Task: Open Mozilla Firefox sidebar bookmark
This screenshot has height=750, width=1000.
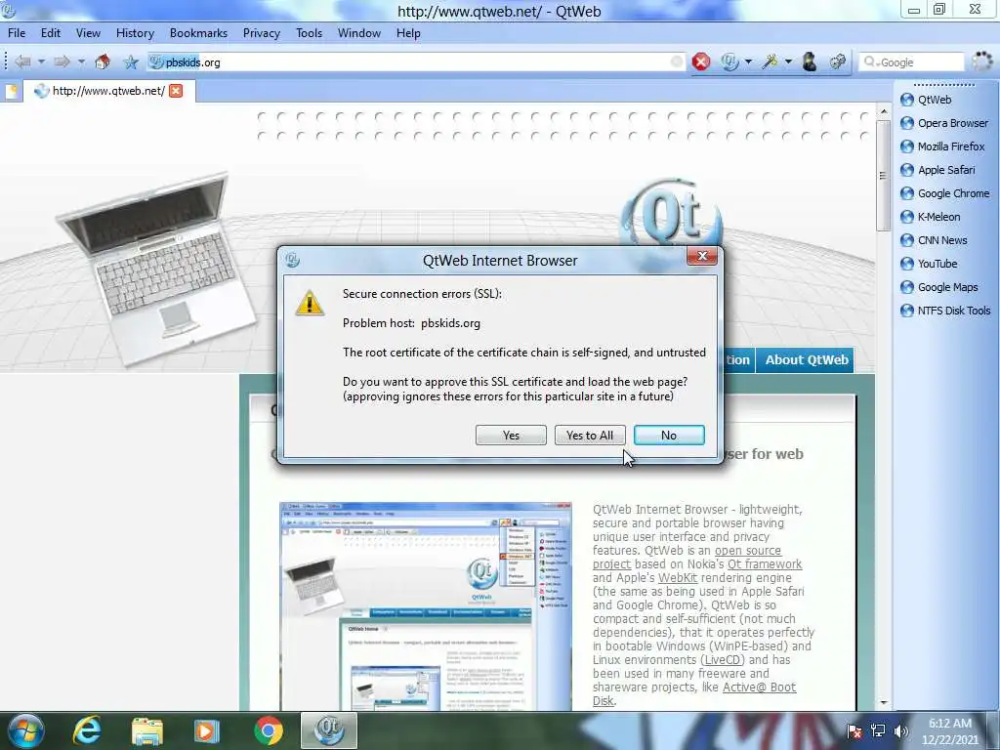Action: [942, 146]
